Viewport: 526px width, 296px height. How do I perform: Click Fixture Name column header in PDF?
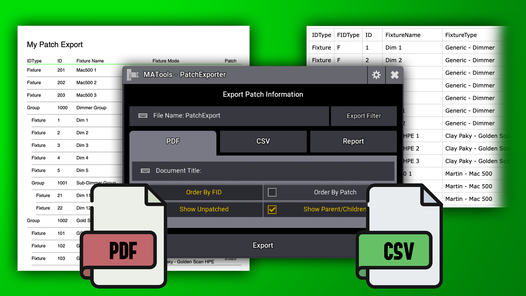90,61
